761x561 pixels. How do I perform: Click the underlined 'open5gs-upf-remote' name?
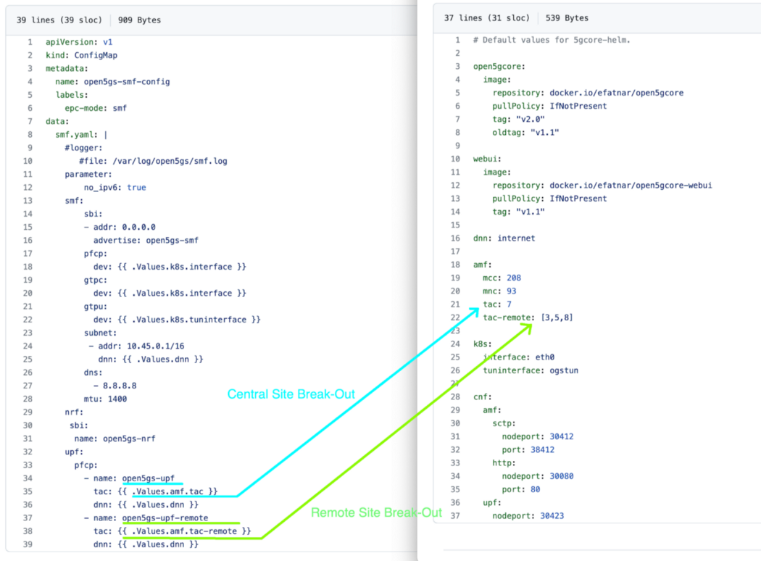(x=165, y=518)
